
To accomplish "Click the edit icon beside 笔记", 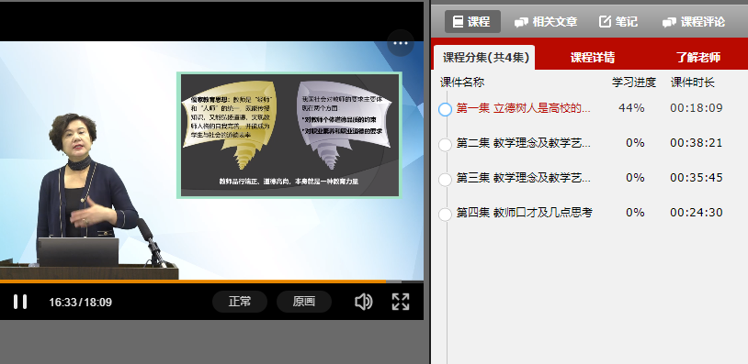I will (x=605, y=21).
